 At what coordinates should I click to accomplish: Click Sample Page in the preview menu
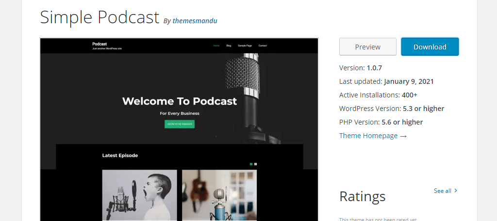pyautogui.click(x=245, y=46)
